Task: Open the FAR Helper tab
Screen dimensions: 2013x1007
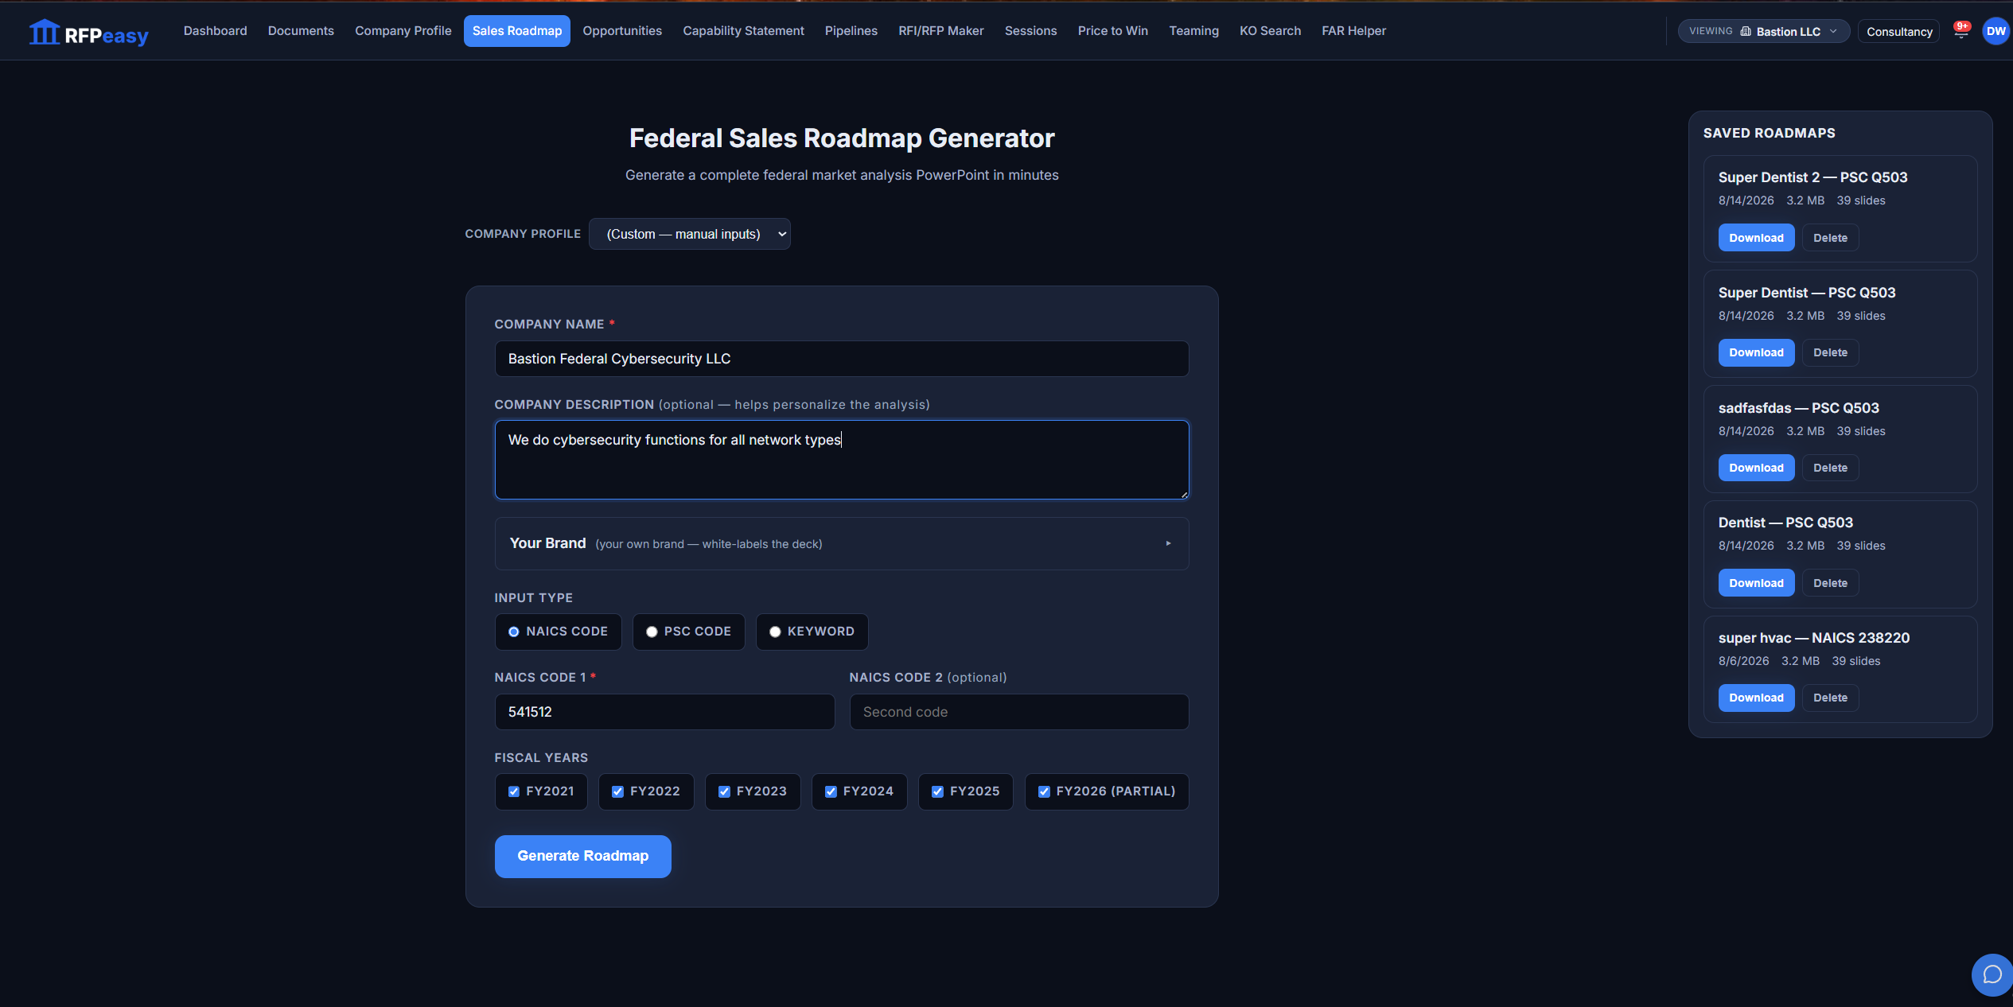Action: click(x=1354, y=31)
